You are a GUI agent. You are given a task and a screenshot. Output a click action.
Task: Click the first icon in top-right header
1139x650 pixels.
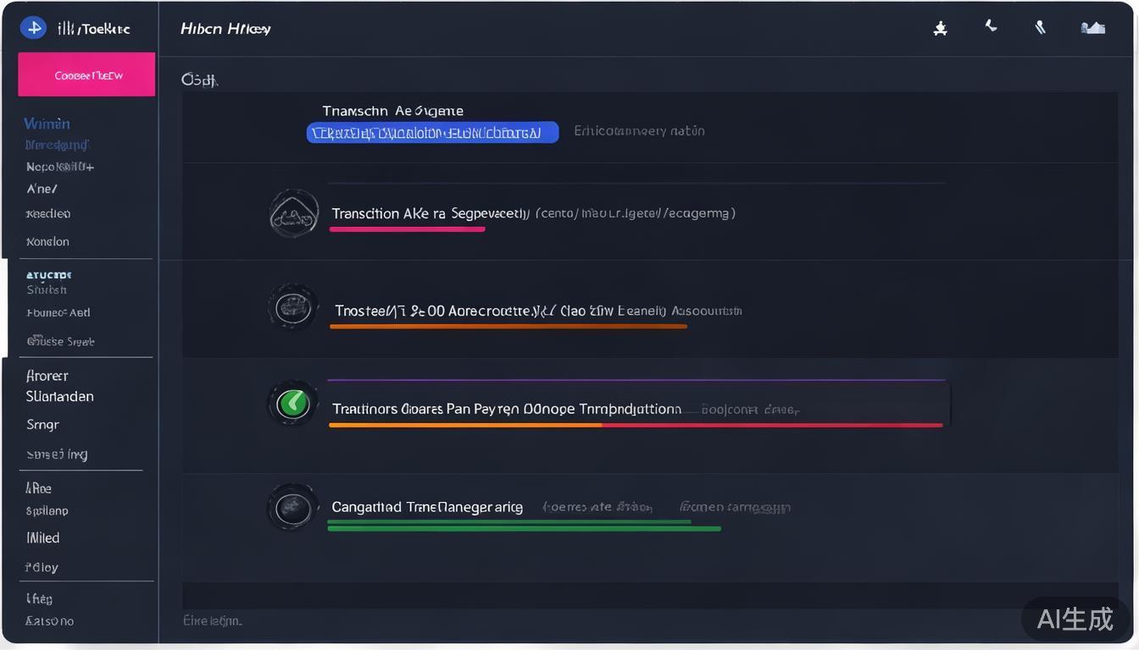tap(940, 29)
